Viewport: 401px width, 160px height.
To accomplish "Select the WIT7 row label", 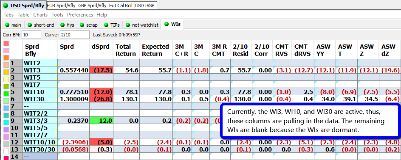I will tap(40, 84).
